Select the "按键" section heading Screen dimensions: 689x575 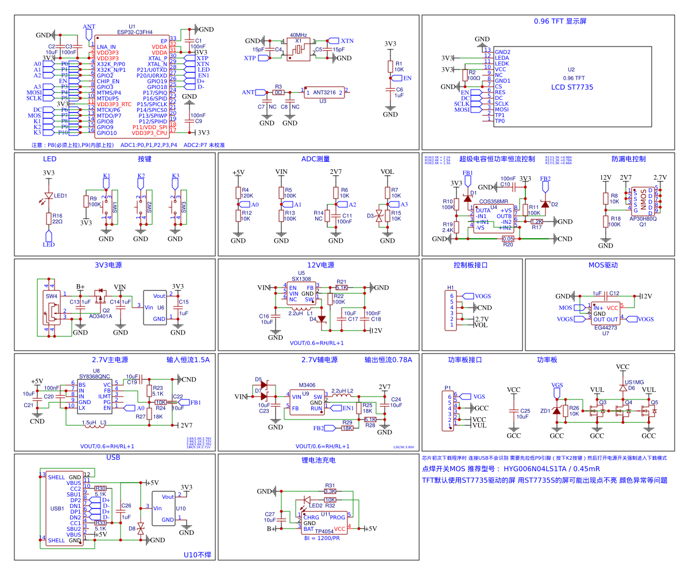[x=144, y=158]
